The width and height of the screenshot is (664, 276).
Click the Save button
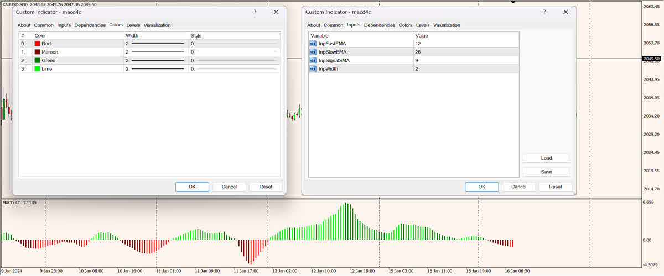pos(546,172)
